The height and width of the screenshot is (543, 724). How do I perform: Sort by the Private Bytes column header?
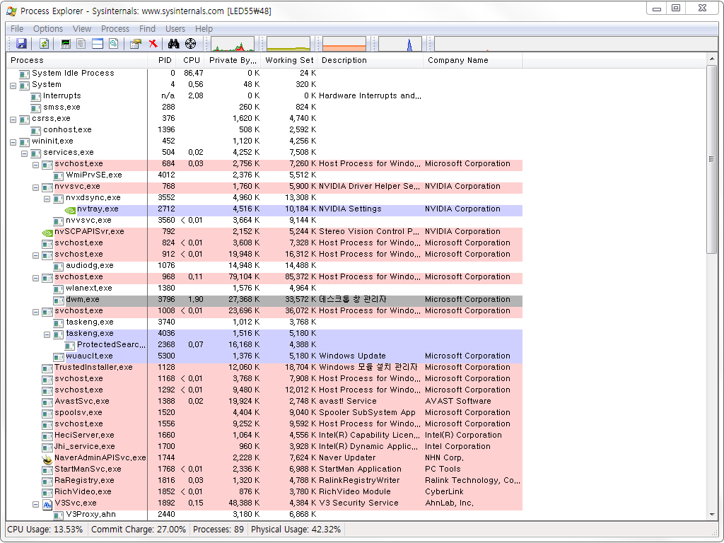point(232,61)
